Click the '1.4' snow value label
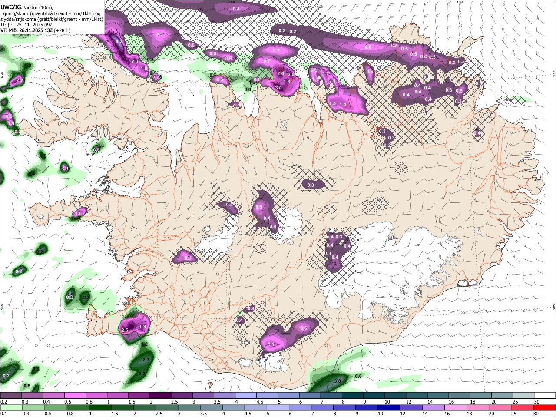The width and height of the screenshot is (556, 417). (343, 104)
